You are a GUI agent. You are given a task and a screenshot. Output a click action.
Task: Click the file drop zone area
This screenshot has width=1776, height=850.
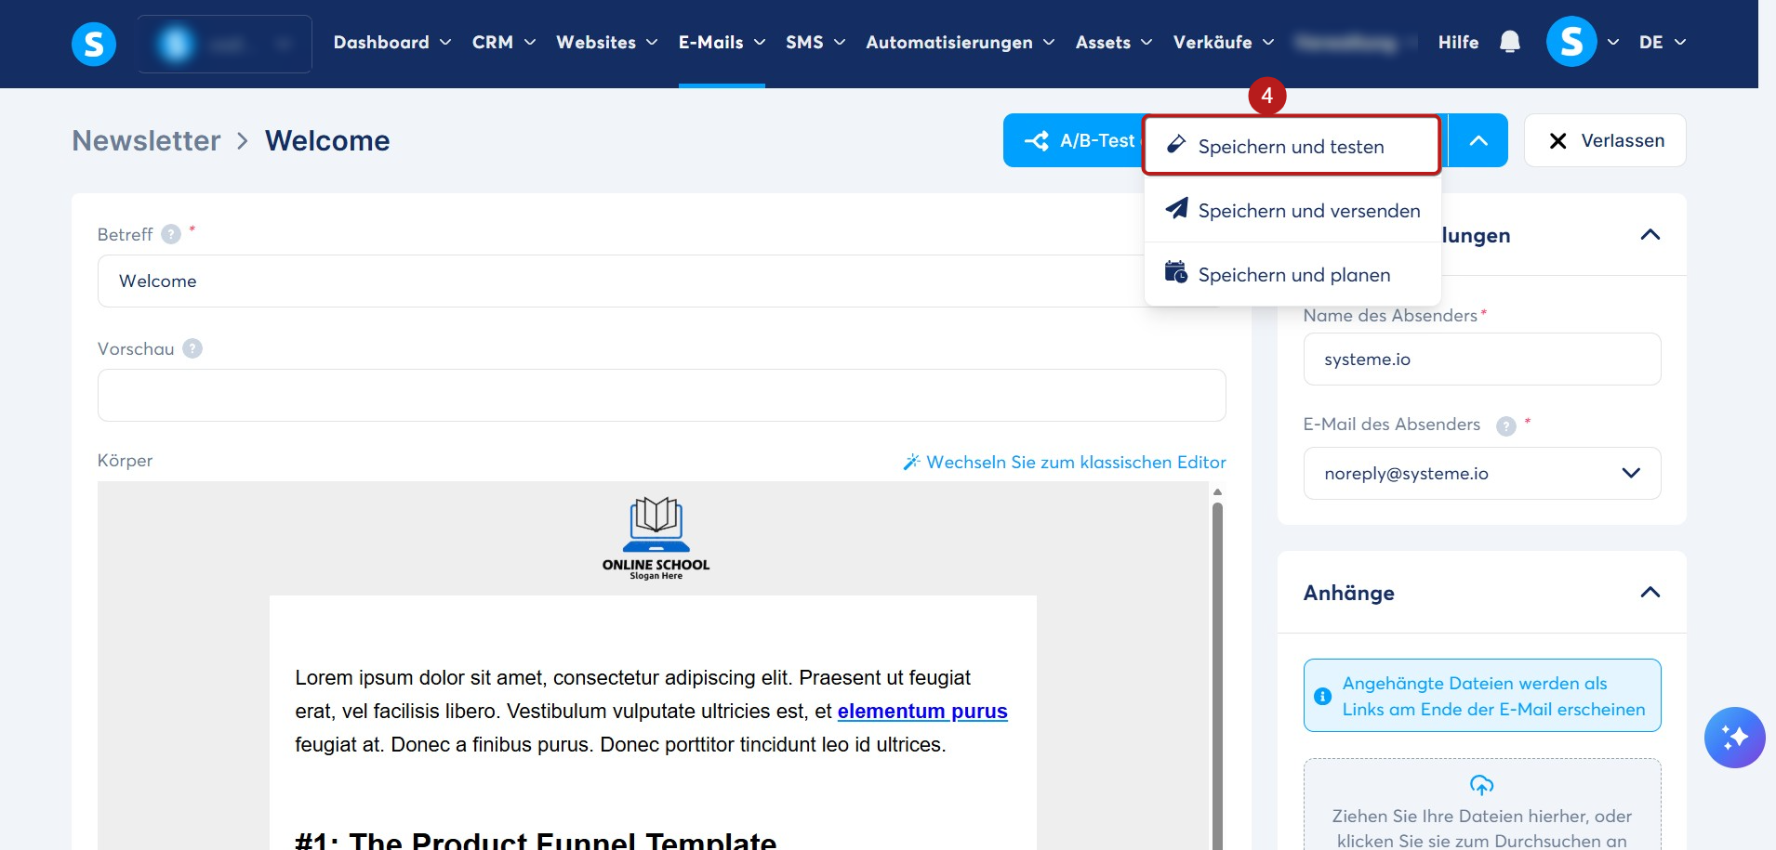coord(1482,804)
